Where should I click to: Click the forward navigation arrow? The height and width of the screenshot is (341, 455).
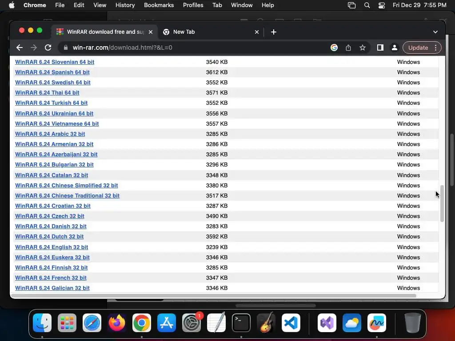tap(34, 48)
